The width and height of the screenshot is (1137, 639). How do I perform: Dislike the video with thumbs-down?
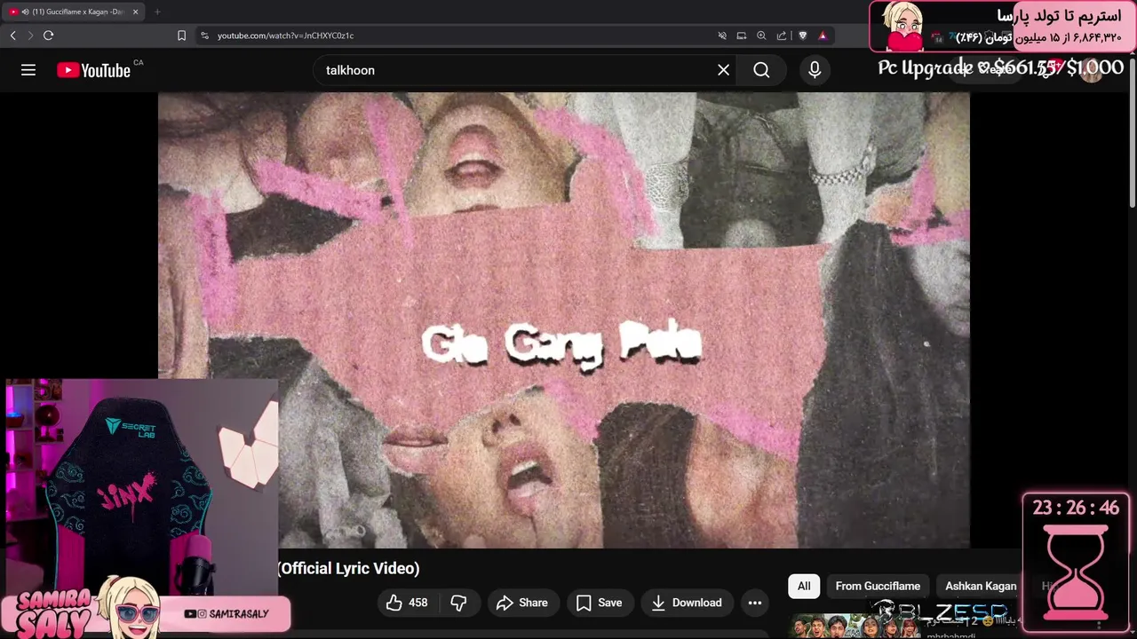click(x=458, y=603)
